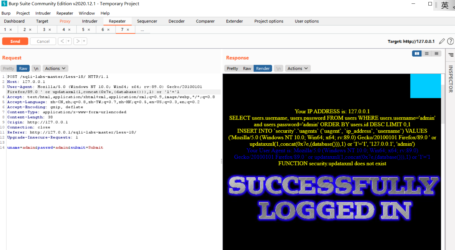Select Repeater request tab 4
The image size is (455, 250).
click(64, 29)
